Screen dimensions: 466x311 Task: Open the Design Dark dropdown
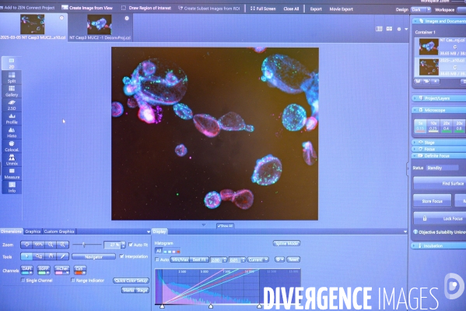(421, 9)
